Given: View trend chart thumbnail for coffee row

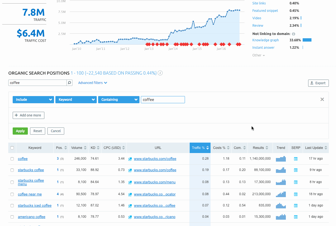Looking at the screenshot, I should 281,159.
